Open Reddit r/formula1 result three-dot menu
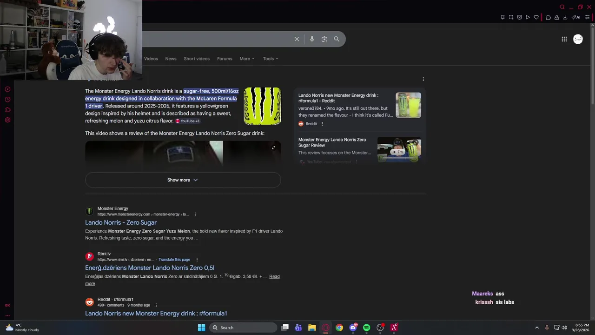 (156, 305)
